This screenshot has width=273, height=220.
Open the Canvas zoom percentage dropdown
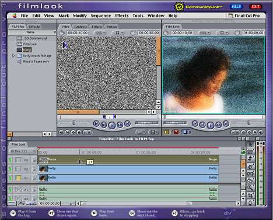click(204, 33)
